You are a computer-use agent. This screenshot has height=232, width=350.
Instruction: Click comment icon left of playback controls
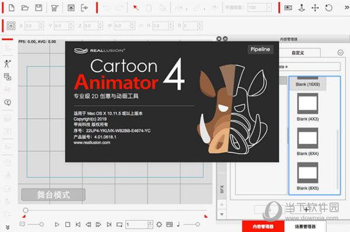click(22, 224)
